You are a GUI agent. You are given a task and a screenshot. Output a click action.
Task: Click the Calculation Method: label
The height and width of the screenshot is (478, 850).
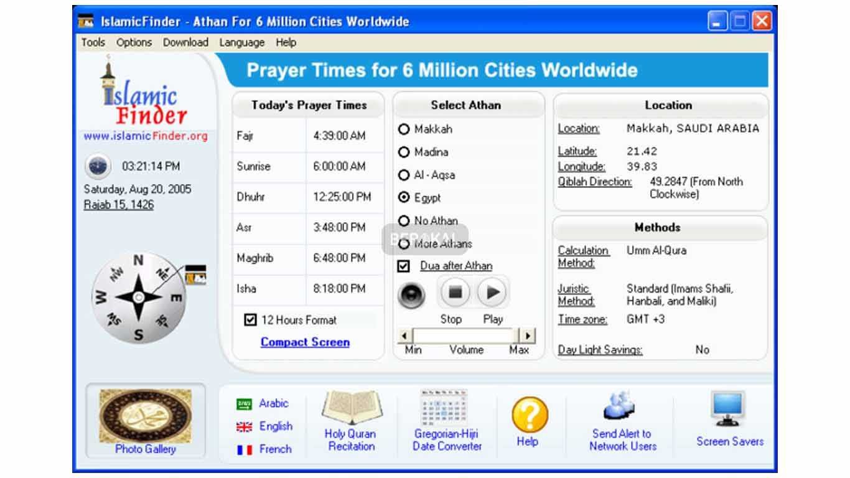coord(583,257)
